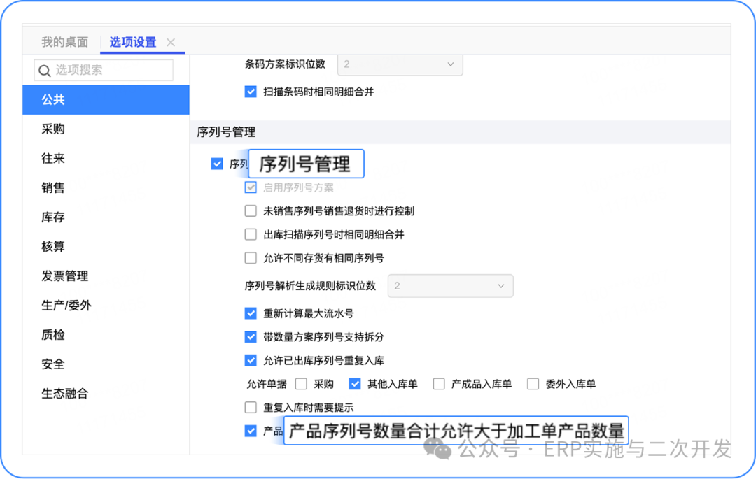756x479 pixels.
Task: Enable 未销售序列号销售退货时进行控制
Action: click(x=251, y=211)
